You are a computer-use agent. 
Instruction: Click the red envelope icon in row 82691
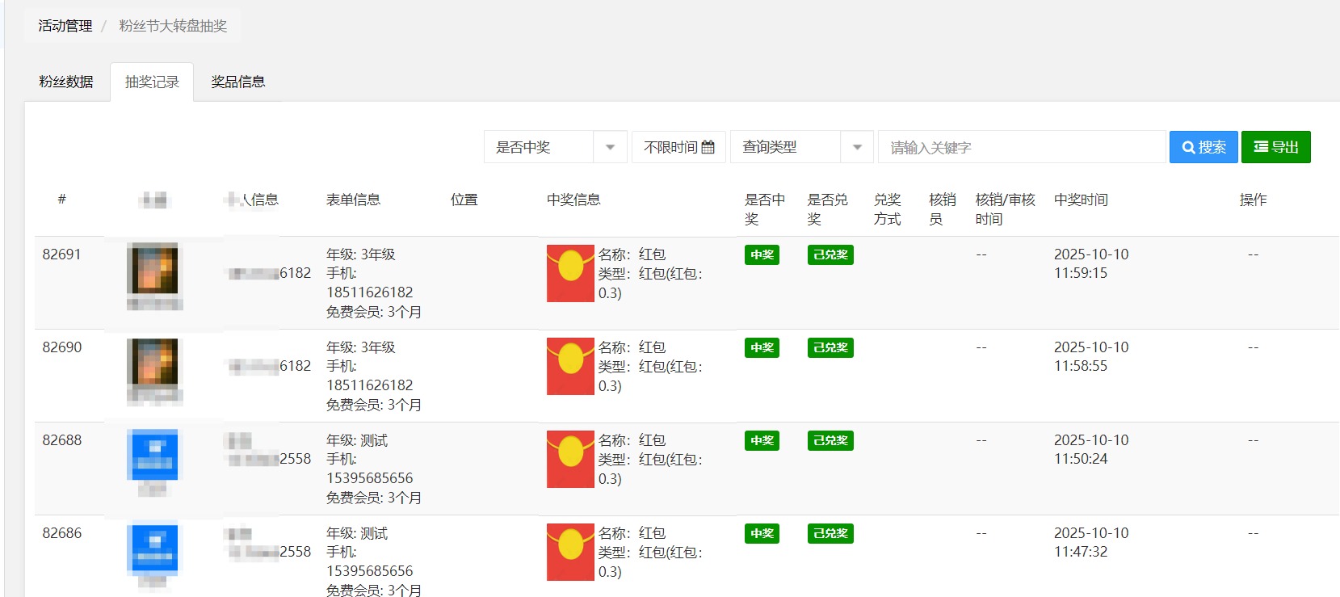pyautogui.click(x=570, y=273)
